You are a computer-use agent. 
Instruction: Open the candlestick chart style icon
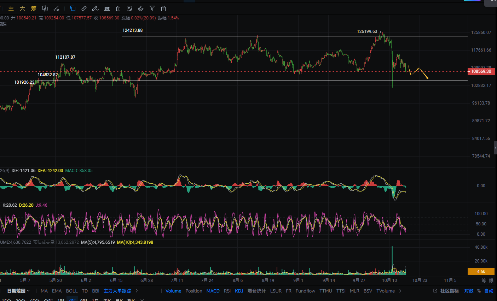click(x=107, y=8)
